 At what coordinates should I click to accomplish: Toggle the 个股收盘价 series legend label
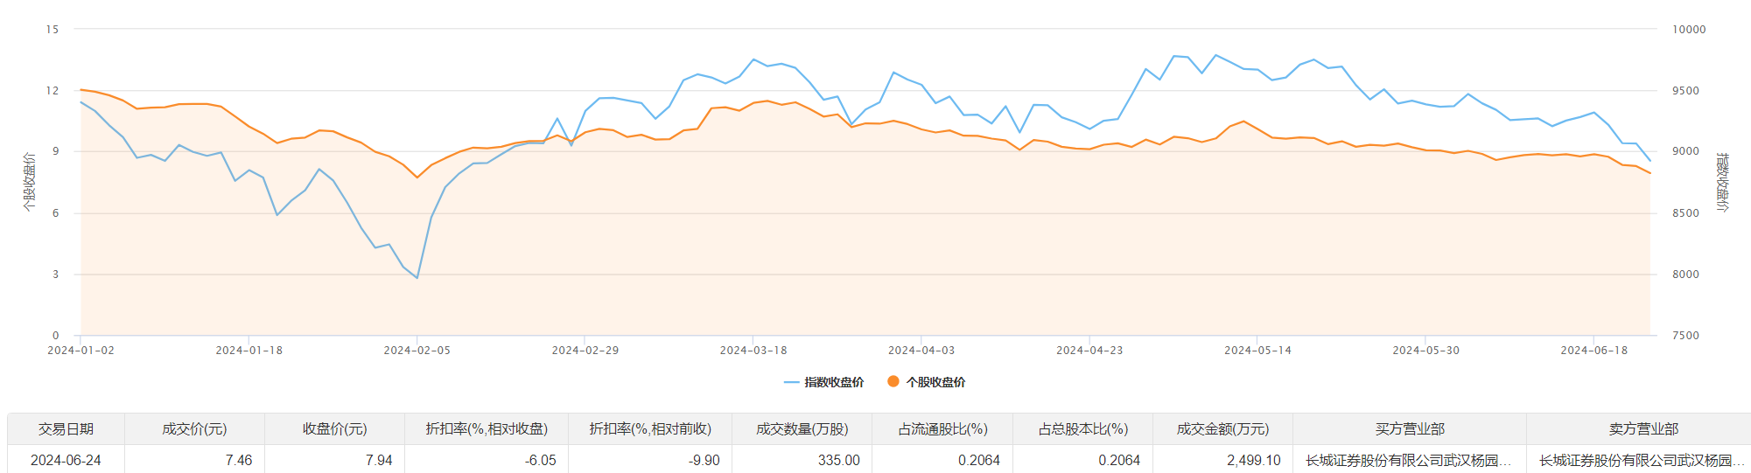pos(935,382)
